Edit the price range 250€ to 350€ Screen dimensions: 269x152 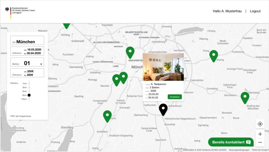pos(27,73)
